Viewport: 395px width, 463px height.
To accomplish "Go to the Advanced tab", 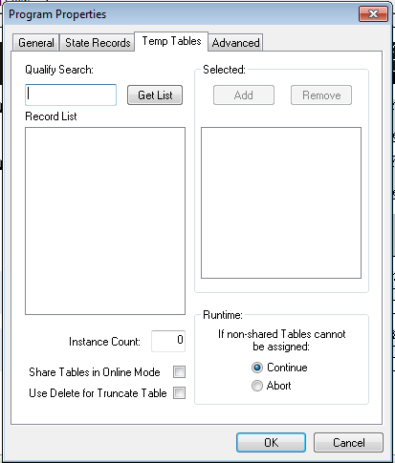I will (x=235, y=43).
